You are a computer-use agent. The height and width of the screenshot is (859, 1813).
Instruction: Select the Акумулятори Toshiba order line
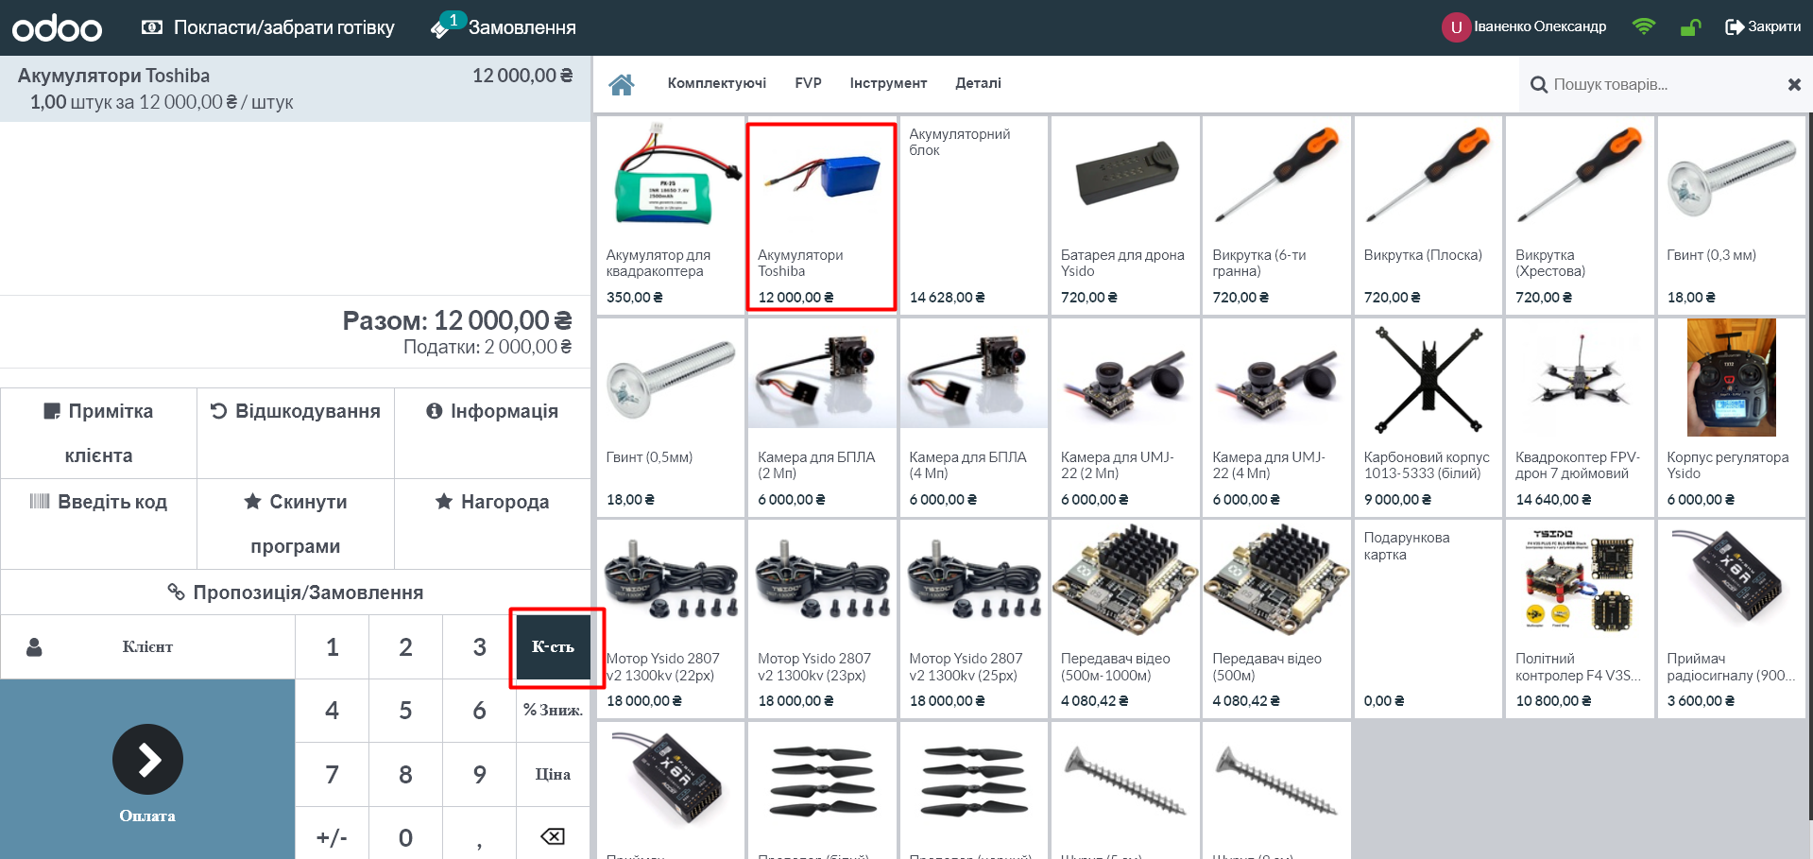(295, 89)
